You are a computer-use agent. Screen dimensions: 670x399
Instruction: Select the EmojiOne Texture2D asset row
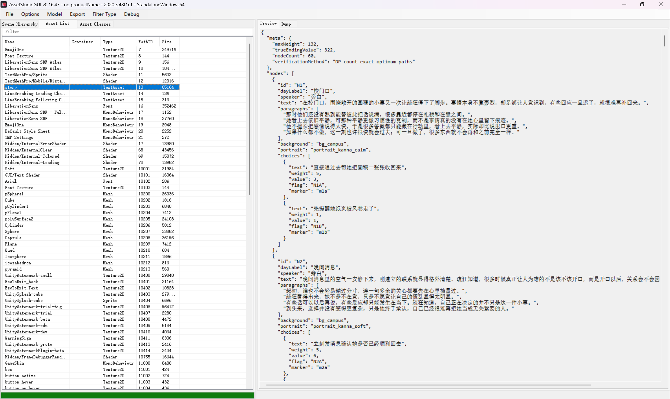tap(14, 49)
